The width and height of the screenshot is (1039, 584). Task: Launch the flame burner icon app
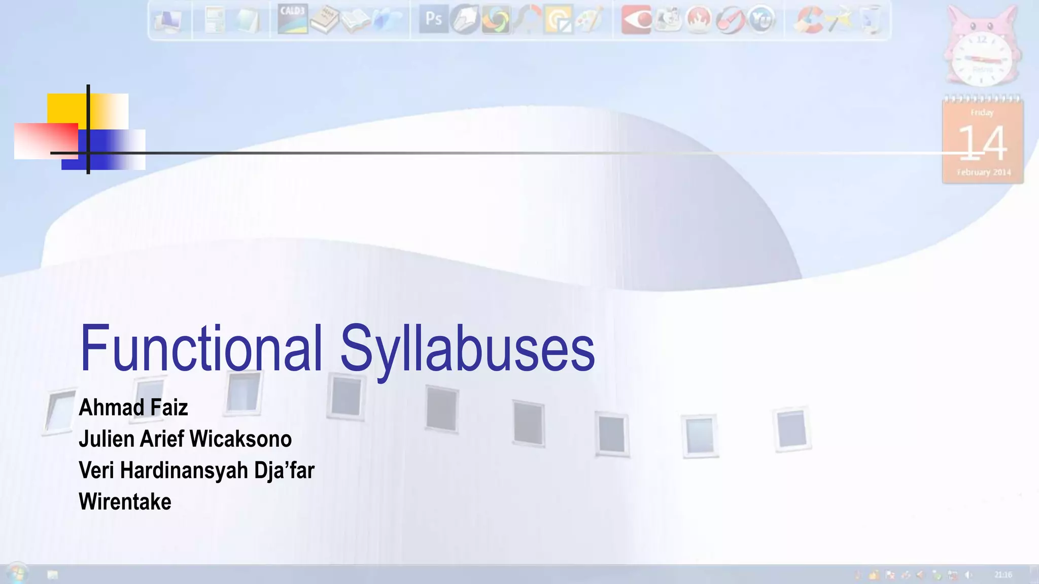point(699,20)
